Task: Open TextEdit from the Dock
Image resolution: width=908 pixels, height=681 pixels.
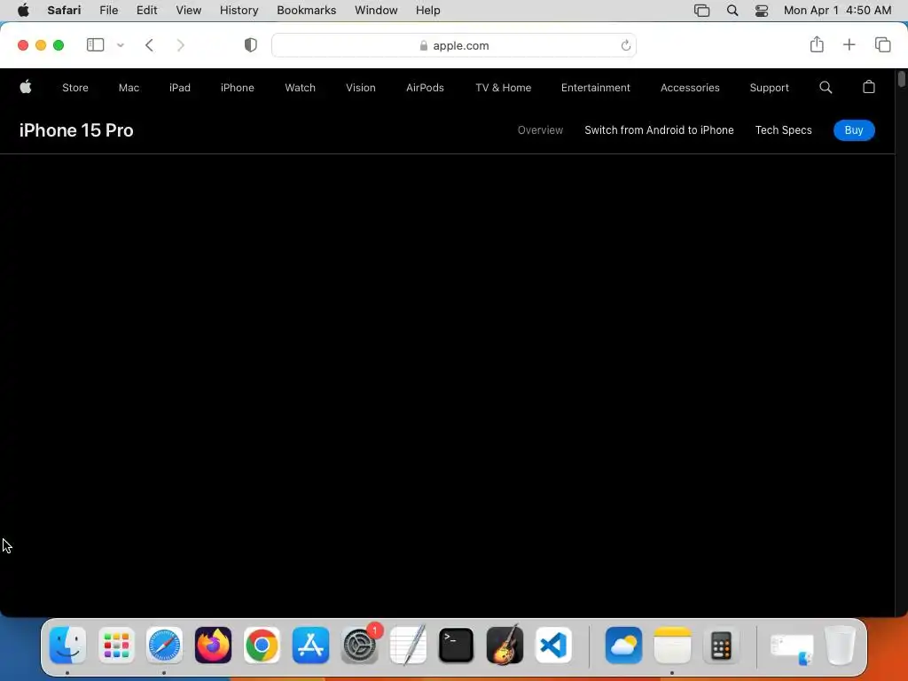Action: [x=408, y=645]
